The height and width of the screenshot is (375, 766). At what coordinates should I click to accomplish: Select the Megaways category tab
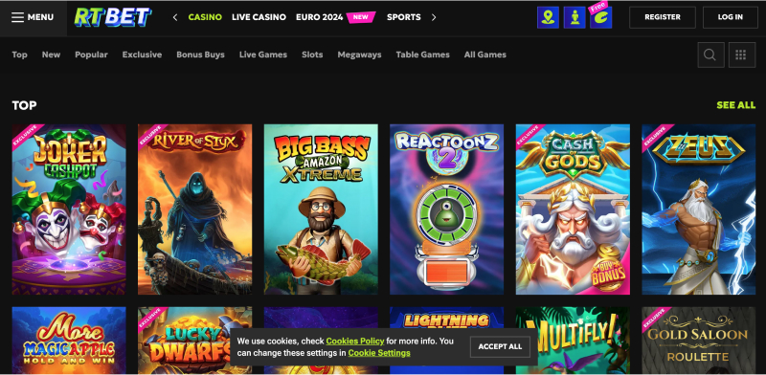(359, 55)
